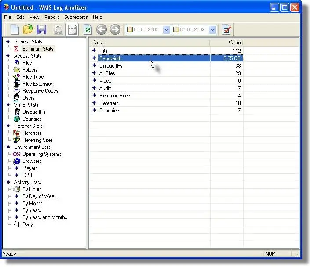Click the 112 hits value
Screen dimensions: 310x267
pyautogui.click(x=237, y=51)
